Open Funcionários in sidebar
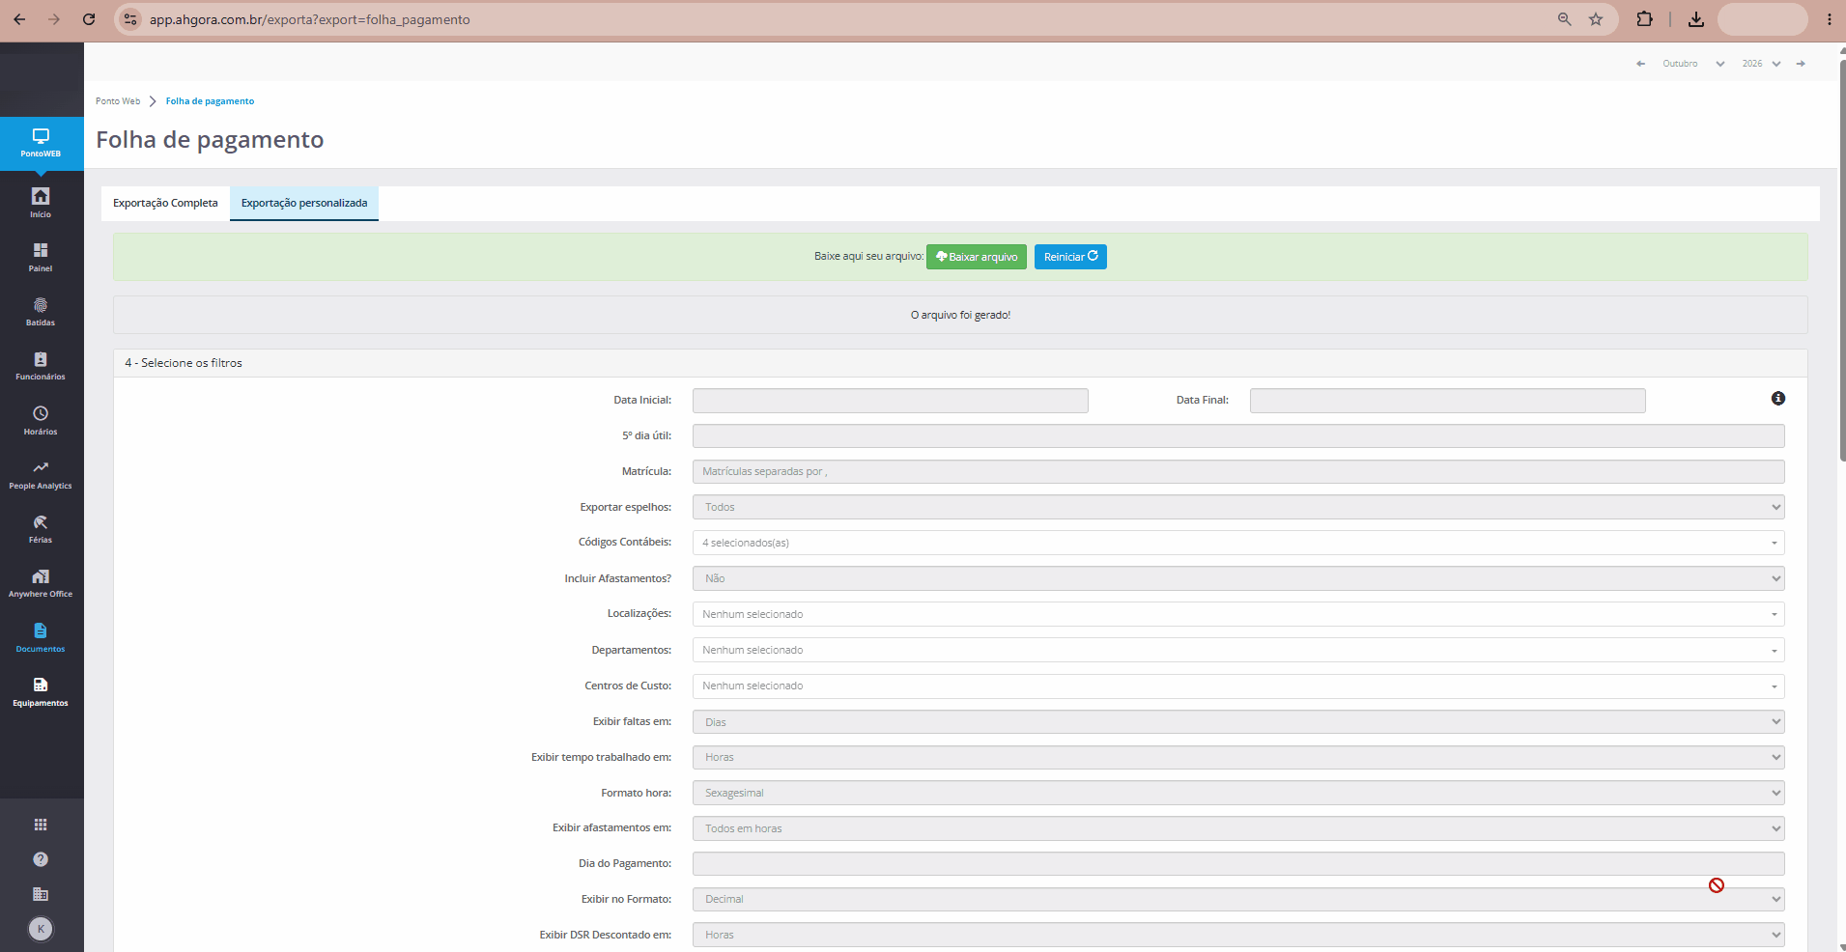This screenshot has height=952, width=1846. [41, 365]
